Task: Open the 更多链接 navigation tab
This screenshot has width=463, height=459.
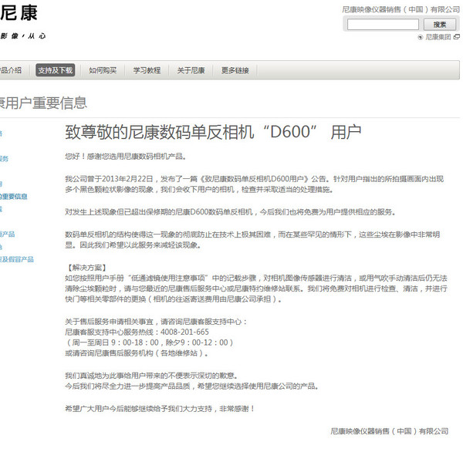Action: coord(235,70)
